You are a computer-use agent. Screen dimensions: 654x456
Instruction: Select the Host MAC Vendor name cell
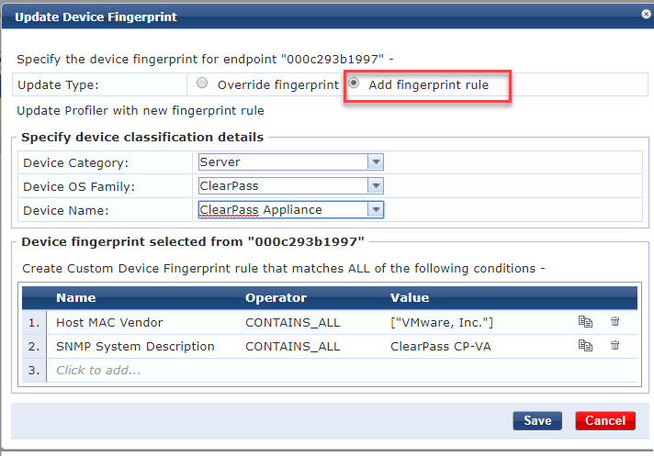click(x=109, y=322)
